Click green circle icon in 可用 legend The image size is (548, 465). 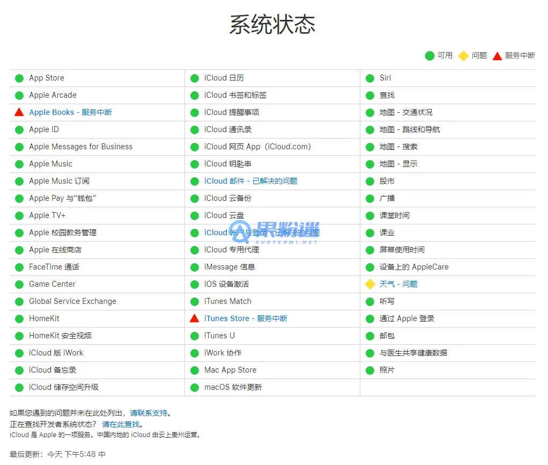(429, 56)
